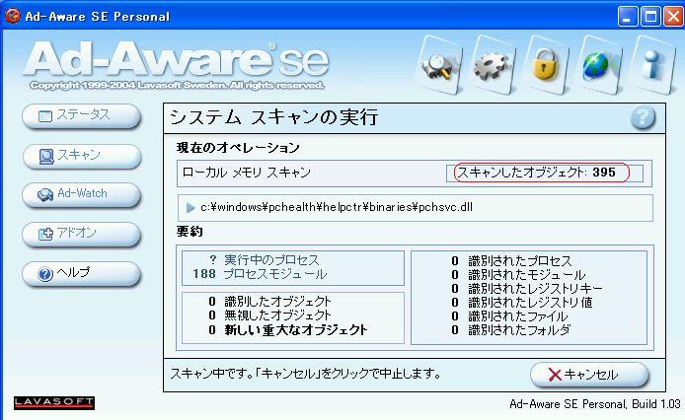
Task: Click the arrow icon beside the scanned file path
Action: point(190,208)
